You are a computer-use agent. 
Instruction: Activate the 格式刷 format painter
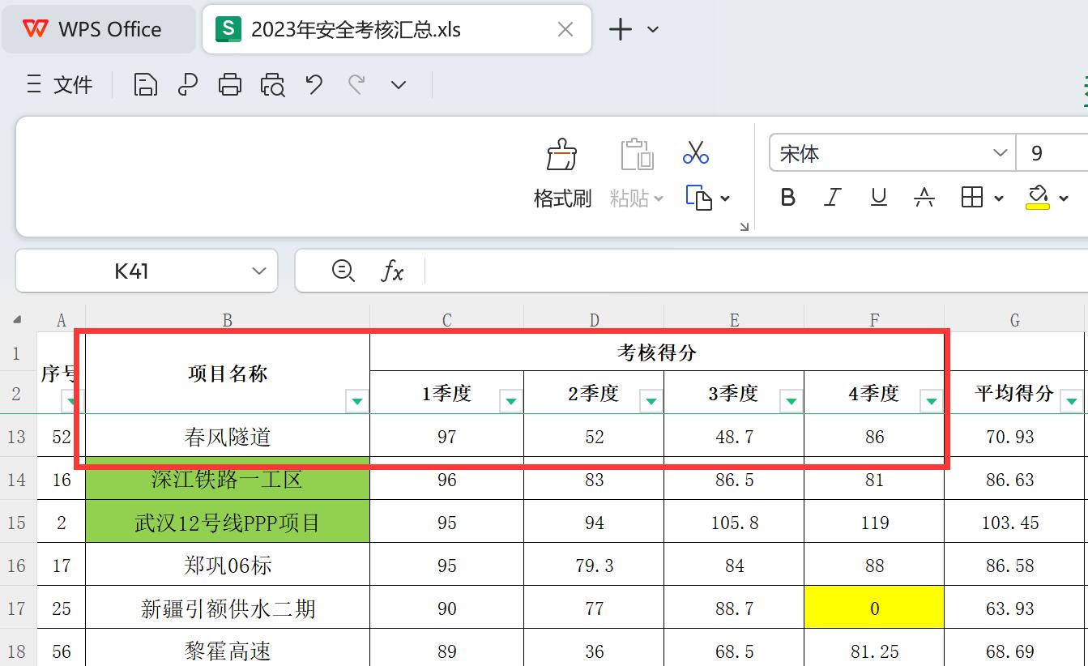point(562,174)
